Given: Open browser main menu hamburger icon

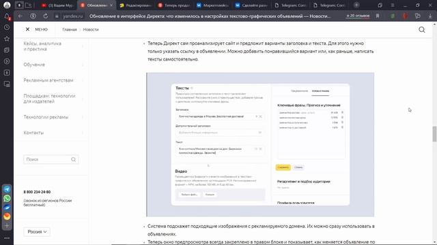Looking at the screenshot, I should pyautogui.click(x=392, y=5).
